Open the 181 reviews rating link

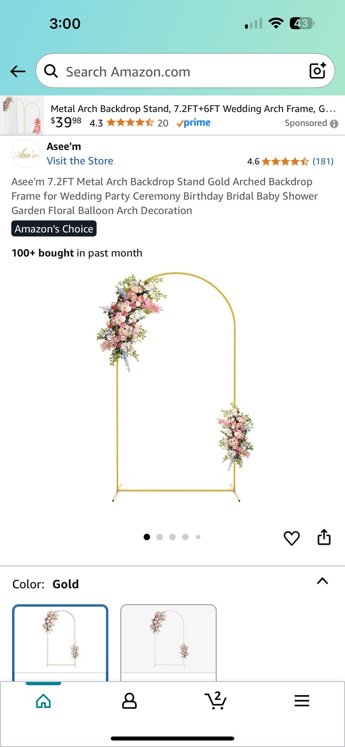pos(323,161)
